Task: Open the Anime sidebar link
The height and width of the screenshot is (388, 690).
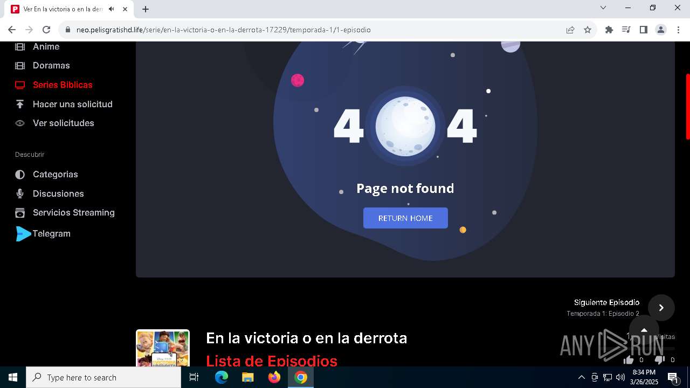Action: (x=46, y=46)
